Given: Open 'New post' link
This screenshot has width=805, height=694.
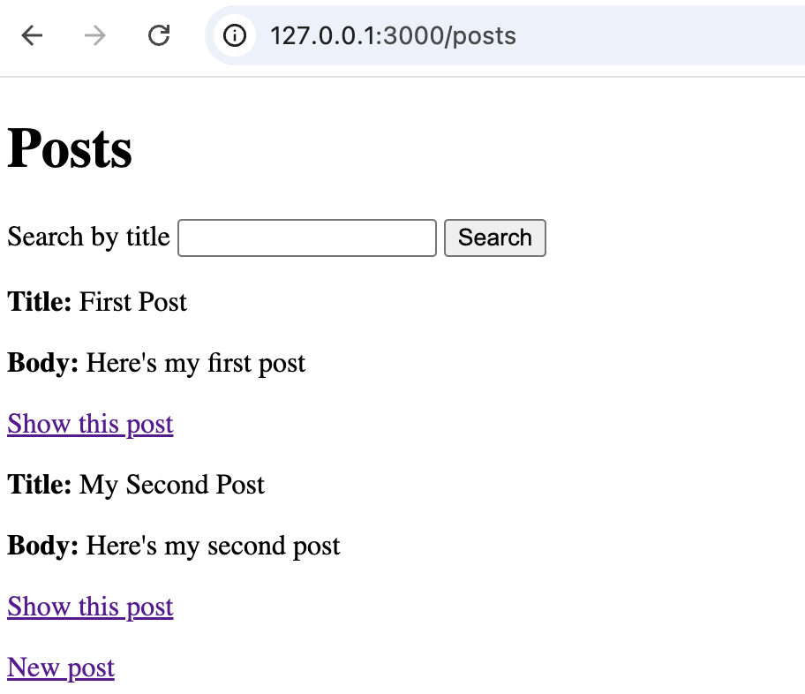Looking at the screenshot, I should point(60,668).
